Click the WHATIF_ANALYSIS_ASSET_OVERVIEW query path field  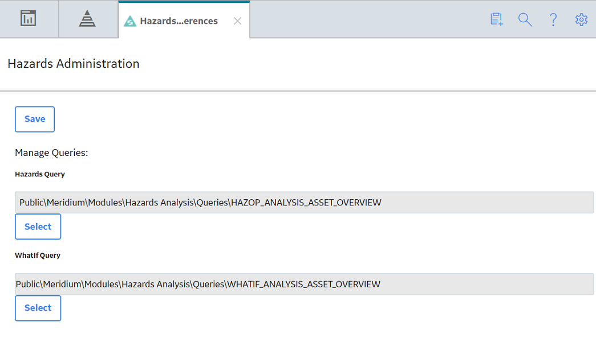point(304,284)
